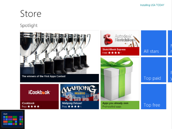Viewport: 172px width, 129px height.
Task: Click the Store page title
Action: click(x=31, y=14)
